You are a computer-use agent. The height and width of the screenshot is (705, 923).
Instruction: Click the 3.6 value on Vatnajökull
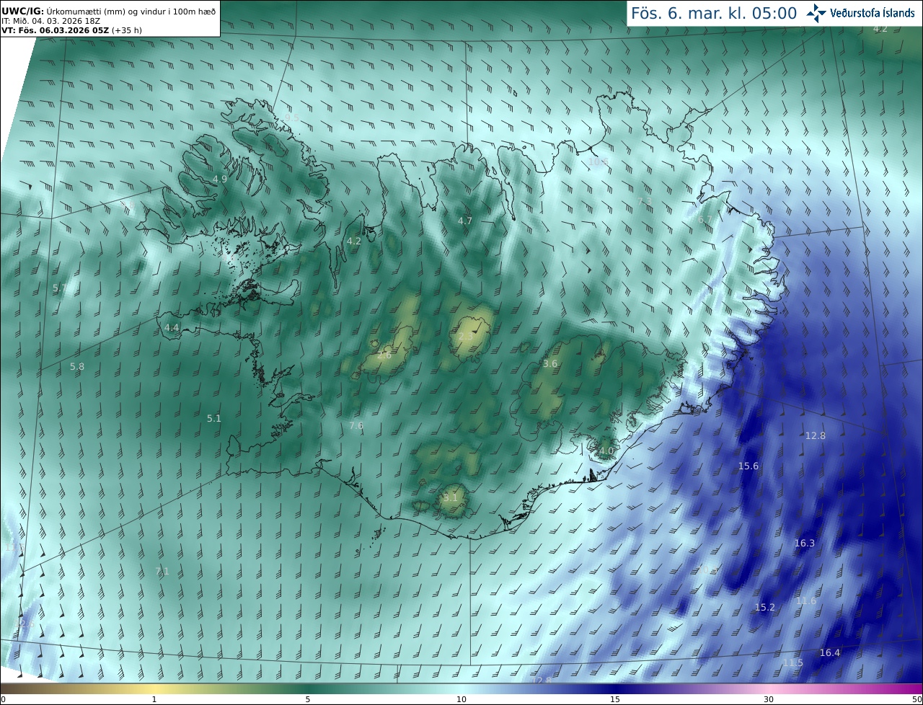pos(550,363)
